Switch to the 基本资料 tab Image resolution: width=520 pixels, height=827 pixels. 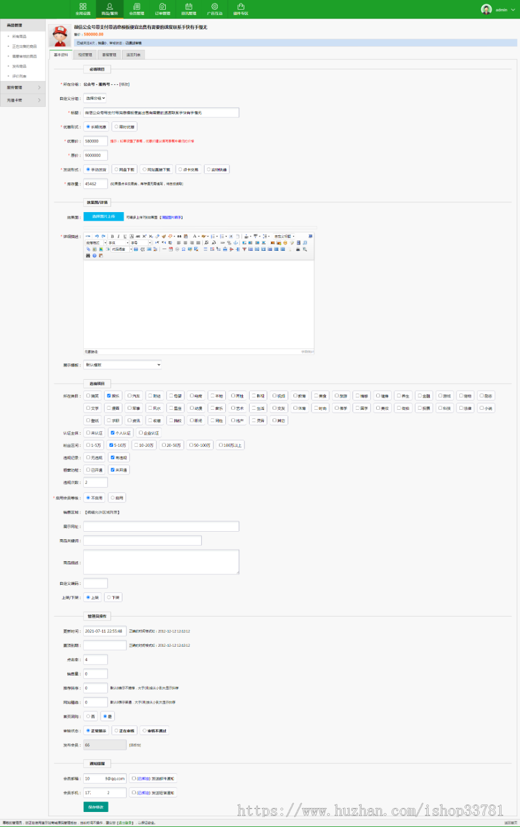pyautogui.click(x=61, y=54)
